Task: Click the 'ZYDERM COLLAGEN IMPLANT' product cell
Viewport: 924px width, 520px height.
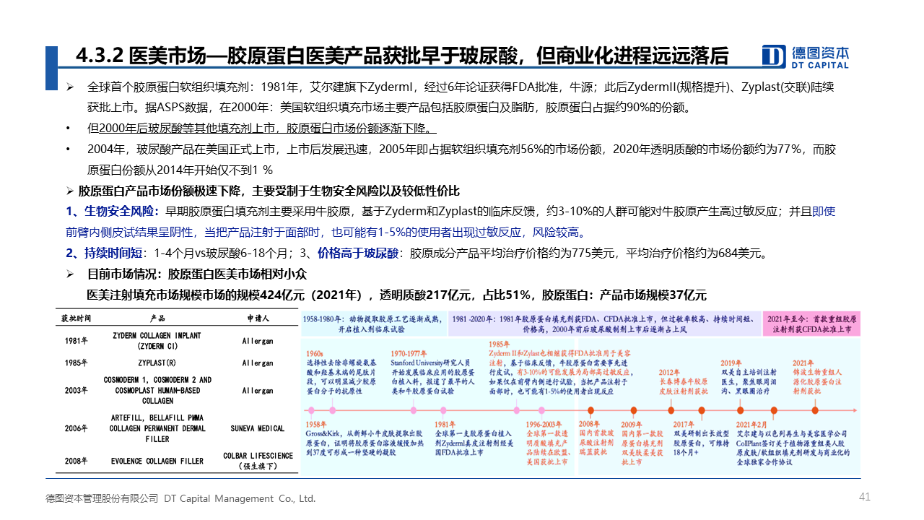Action: (x=157, y=341)
